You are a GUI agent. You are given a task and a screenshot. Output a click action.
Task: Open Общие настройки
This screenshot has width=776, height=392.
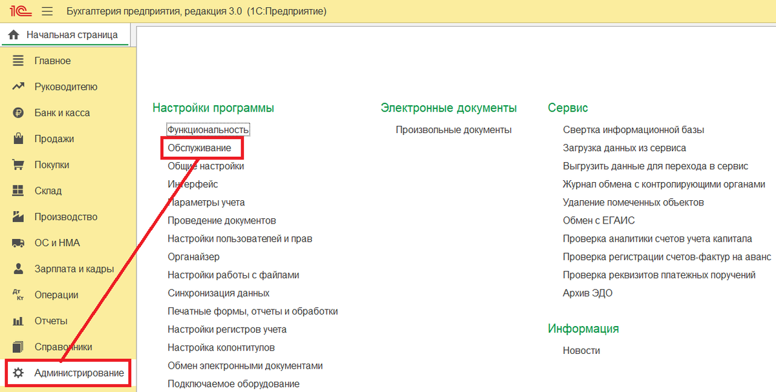click(x=206, y=166)
